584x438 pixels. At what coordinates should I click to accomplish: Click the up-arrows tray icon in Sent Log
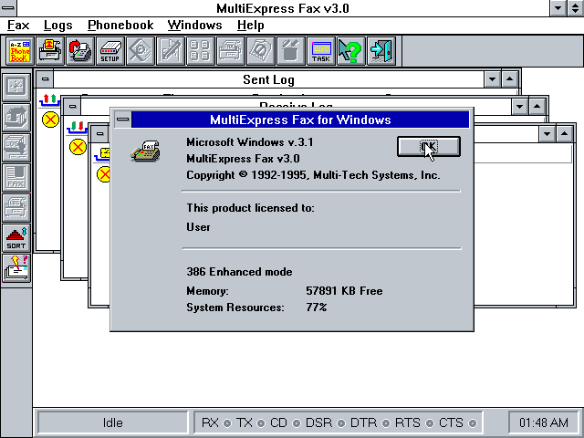49,100
